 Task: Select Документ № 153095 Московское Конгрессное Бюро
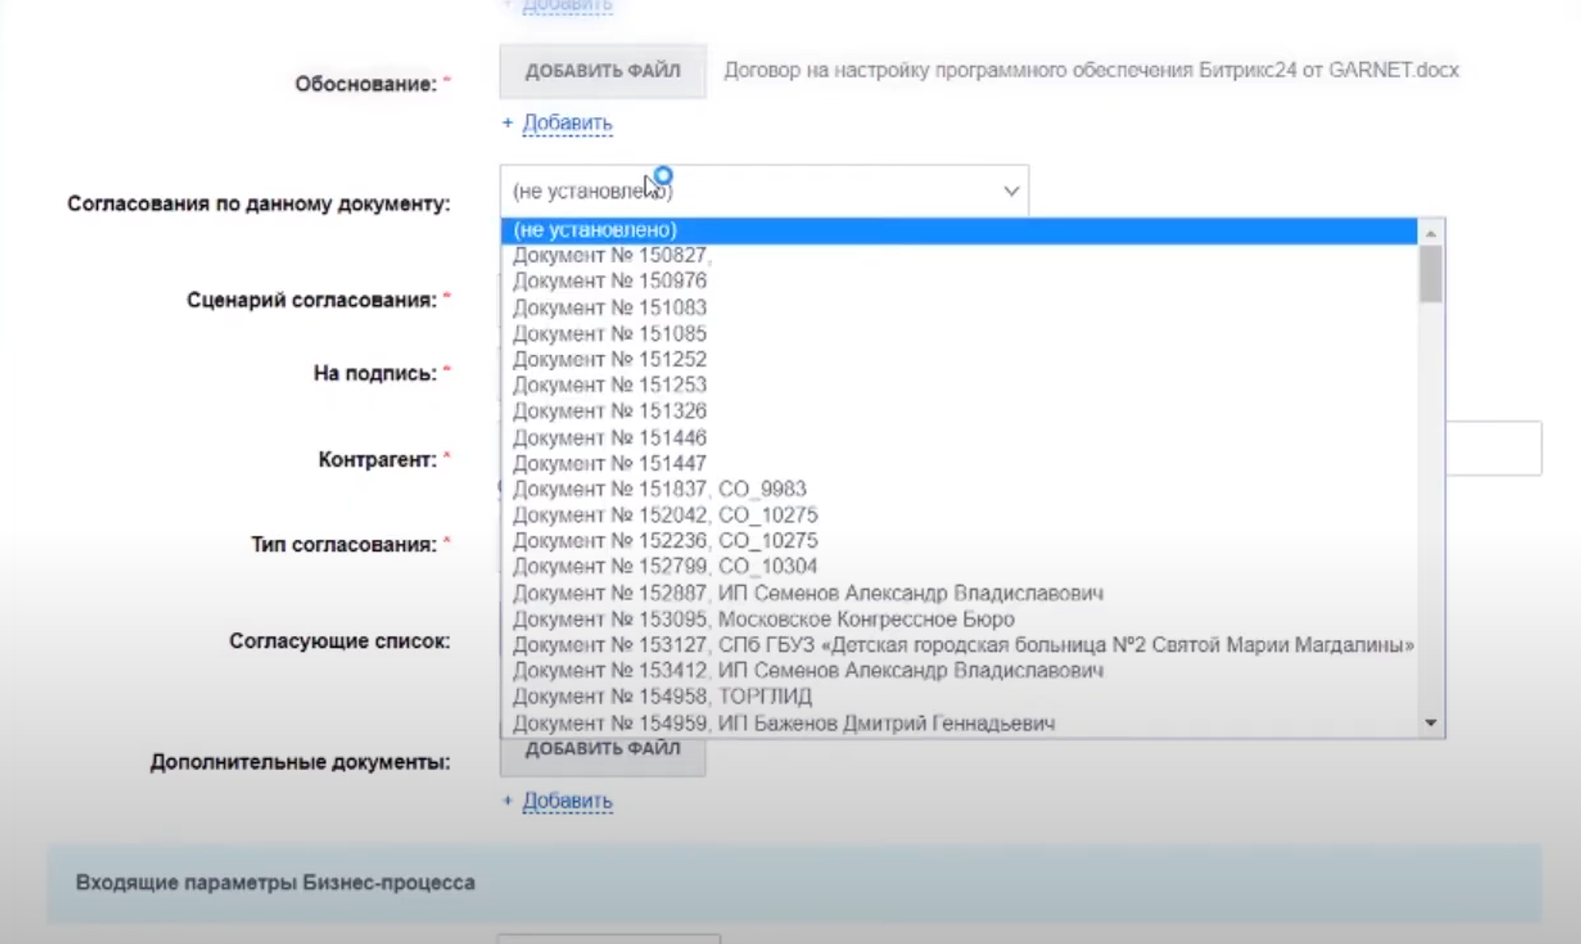[x=959, y=619]
